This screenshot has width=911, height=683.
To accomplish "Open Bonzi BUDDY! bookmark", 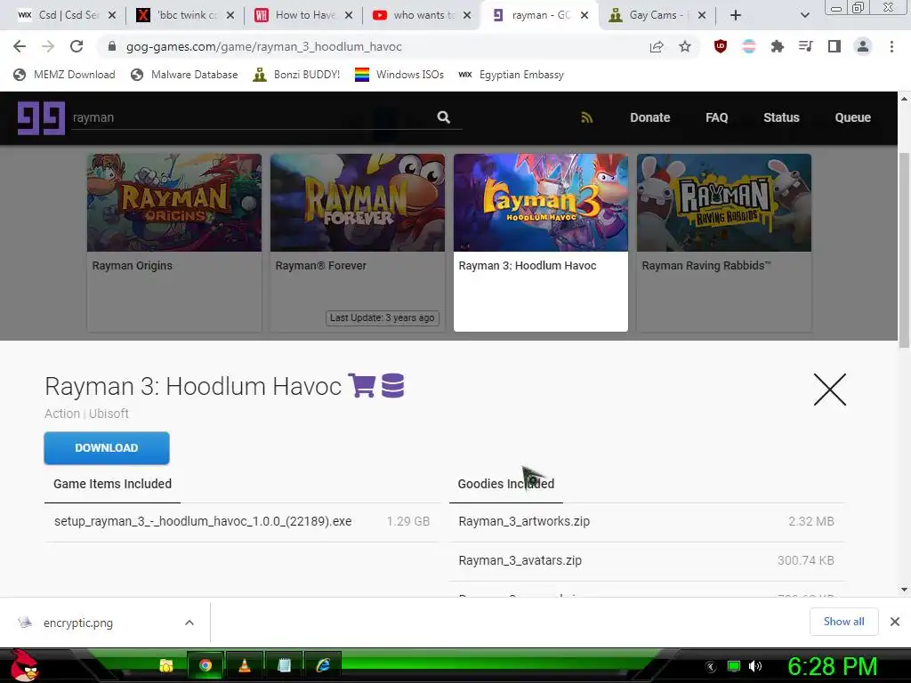I will click(x=296, y=75).
